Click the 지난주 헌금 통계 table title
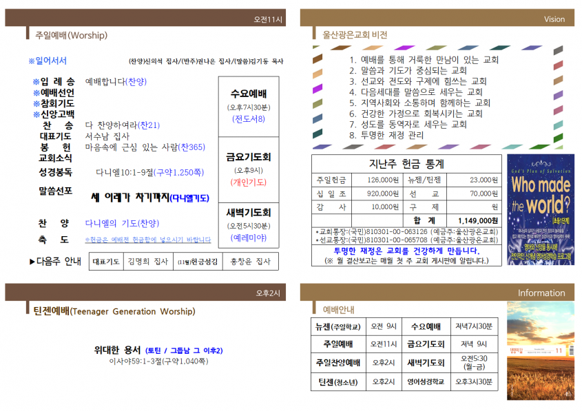 406,164
